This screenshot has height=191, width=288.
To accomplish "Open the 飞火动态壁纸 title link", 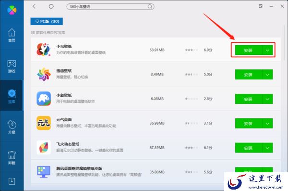I will (x=68, y=144).
